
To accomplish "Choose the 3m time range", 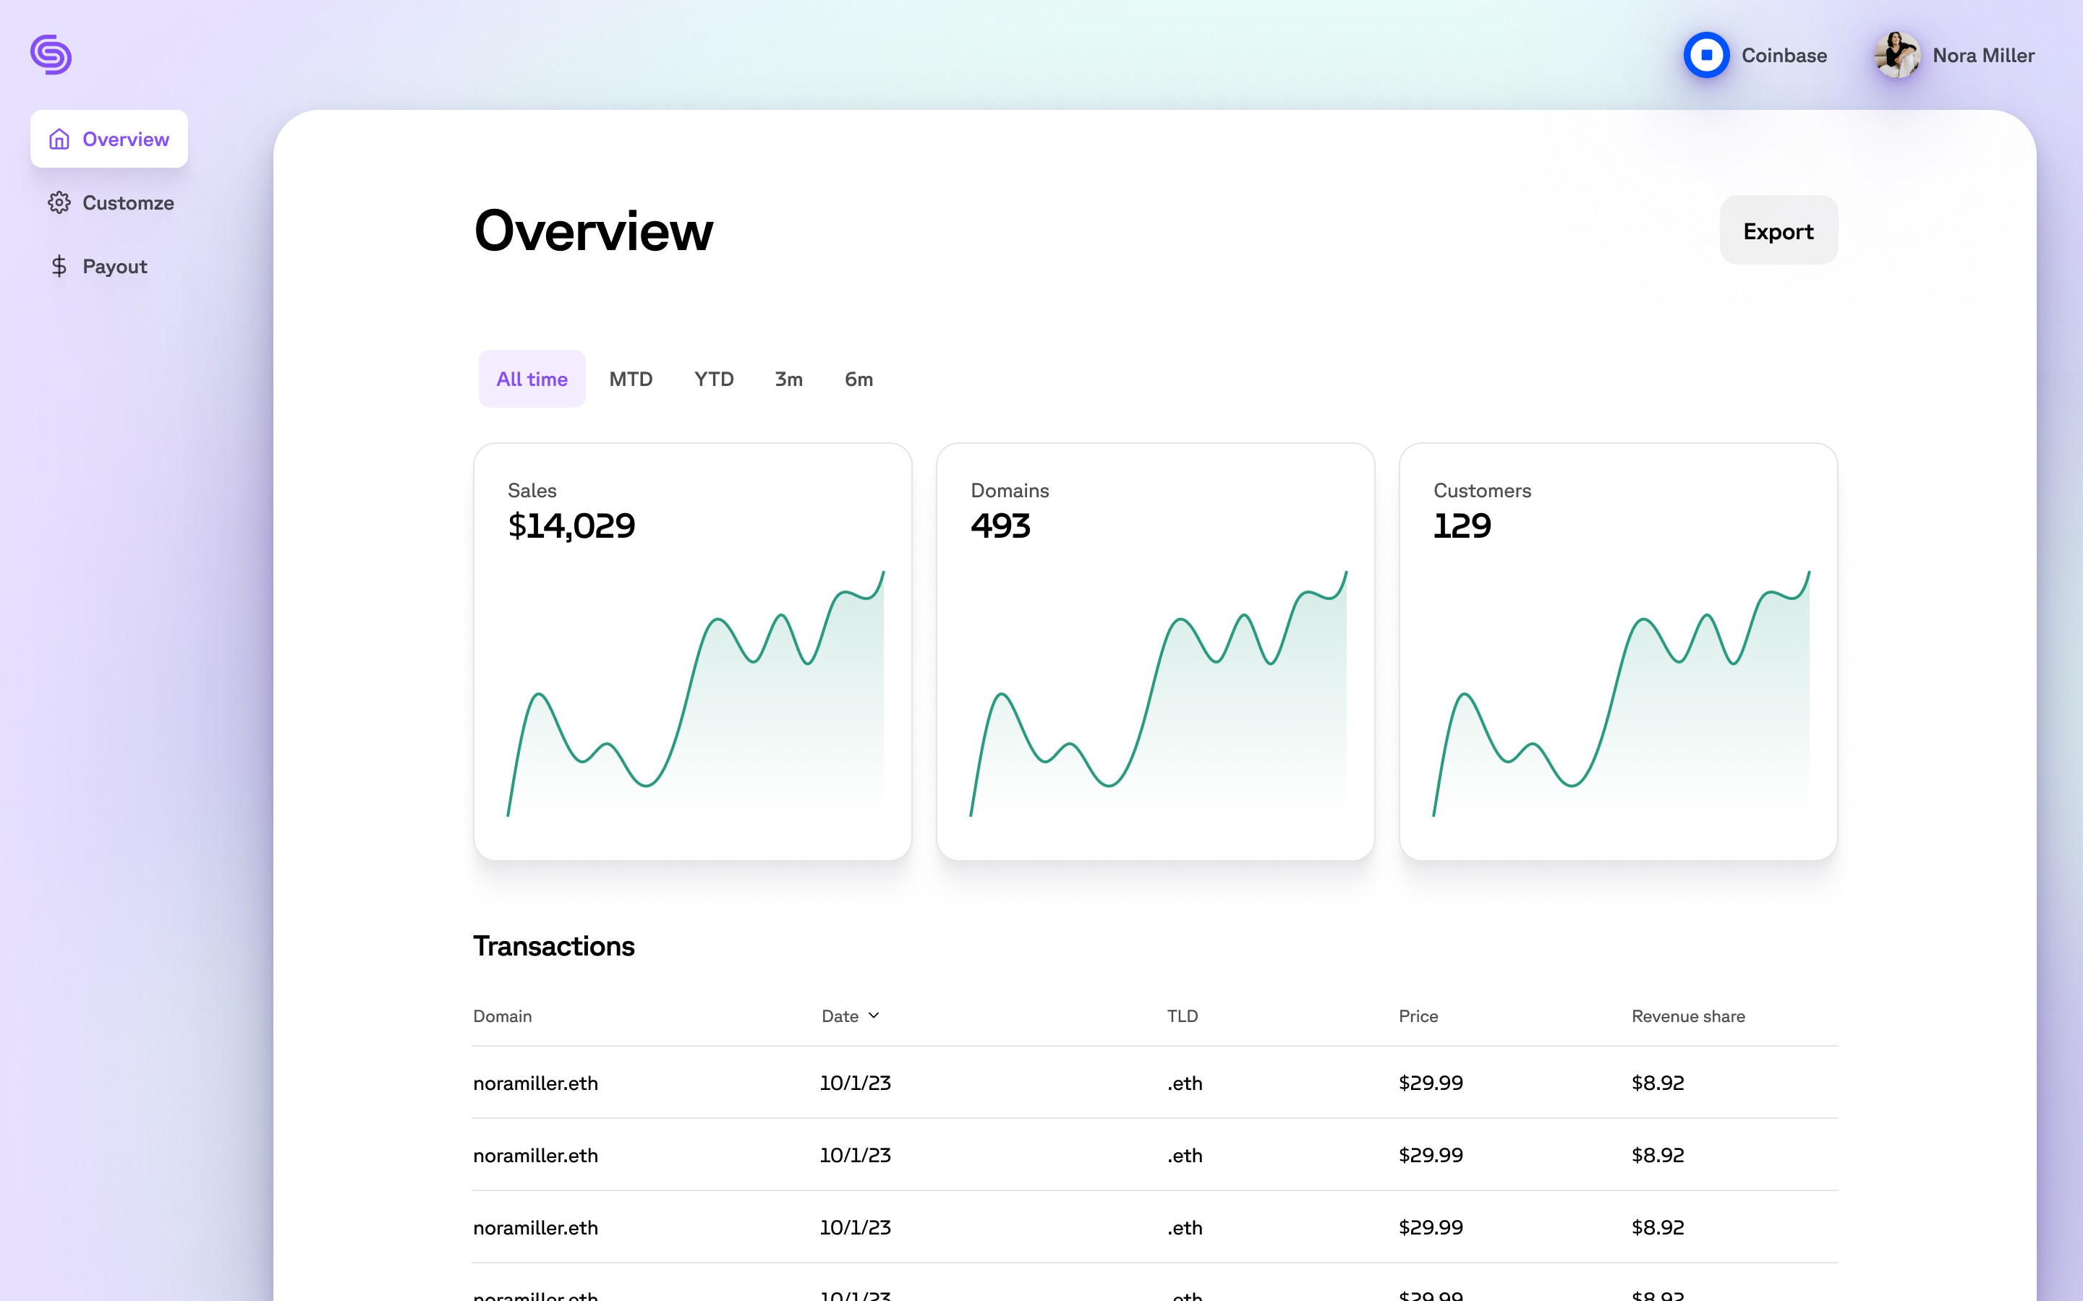I will (x=788, y=379).
